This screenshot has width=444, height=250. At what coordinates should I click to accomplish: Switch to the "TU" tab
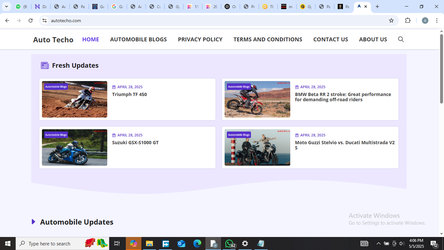point(268,7)
